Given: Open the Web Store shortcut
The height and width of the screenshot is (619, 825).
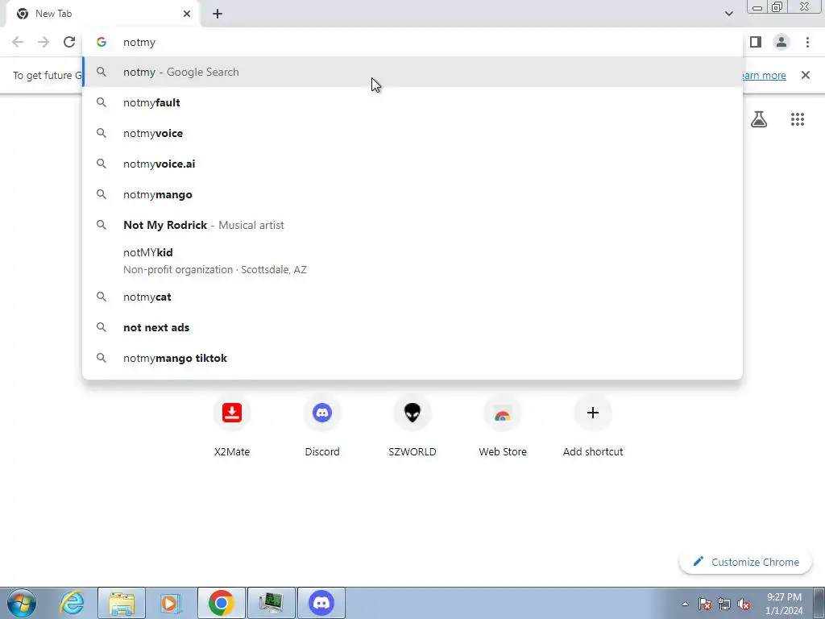Looking at the screenshot, I should point(503,427).
